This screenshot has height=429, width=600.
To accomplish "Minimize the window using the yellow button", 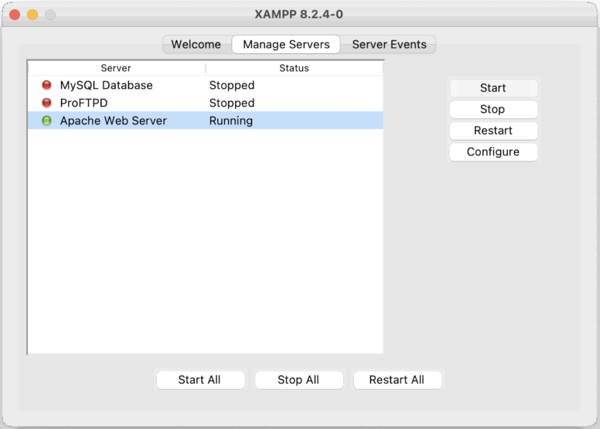I will (x=32, y=15).
